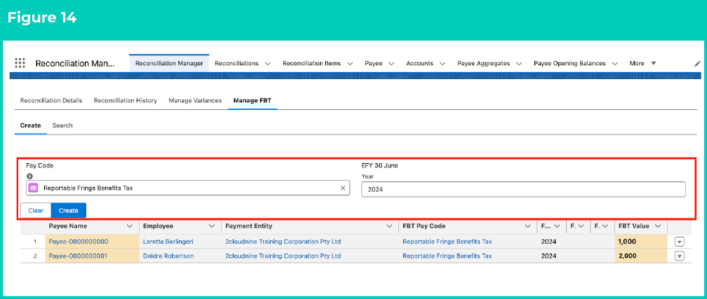
Task: Open row action menu for Deidre Robertson
Action: 680,256
